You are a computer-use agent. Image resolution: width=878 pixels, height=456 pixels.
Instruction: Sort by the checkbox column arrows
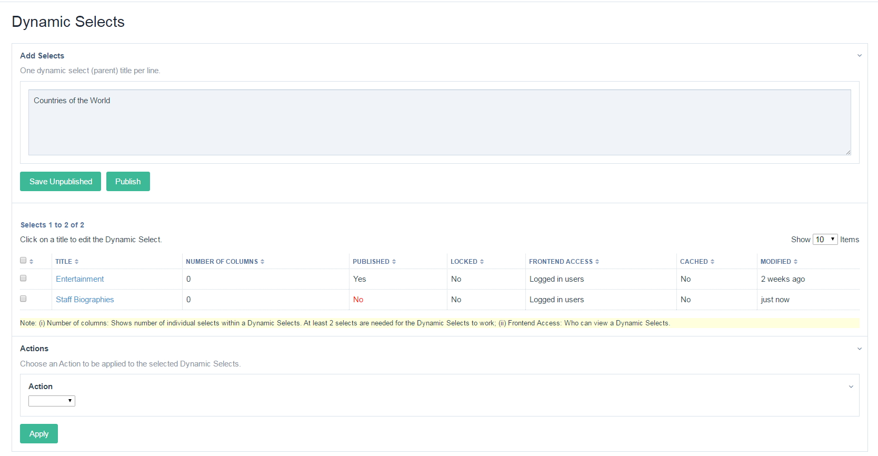coord(32,261)
